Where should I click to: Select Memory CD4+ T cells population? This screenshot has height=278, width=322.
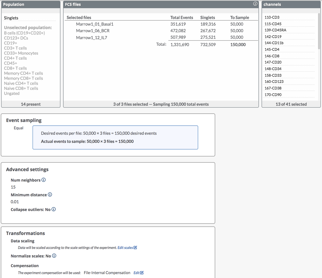click(23, 73)
